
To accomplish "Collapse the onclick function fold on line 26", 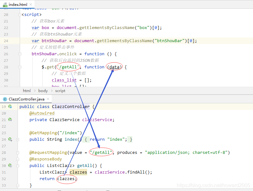I will pyautogui.click(x=19, y=54).
